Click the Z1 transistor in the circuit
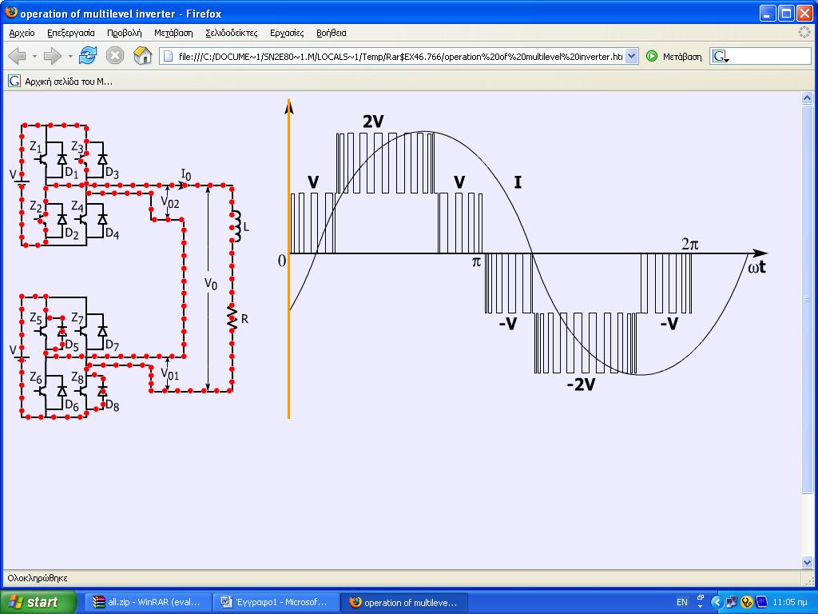The width and height of the screenshot is (818, 614). (x=42, y=158)
